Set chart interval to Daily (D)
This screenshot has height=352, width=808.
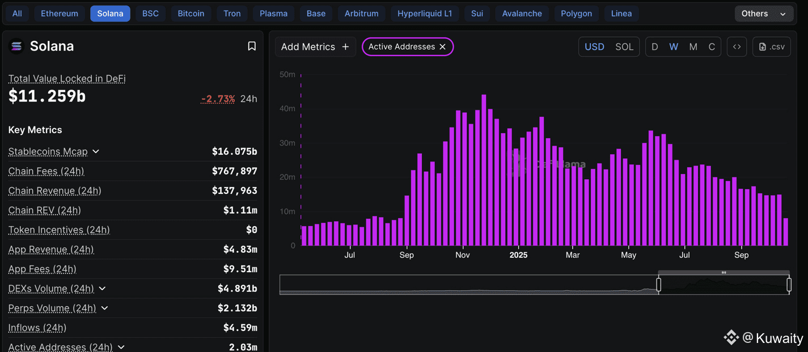tap(655, 47)
